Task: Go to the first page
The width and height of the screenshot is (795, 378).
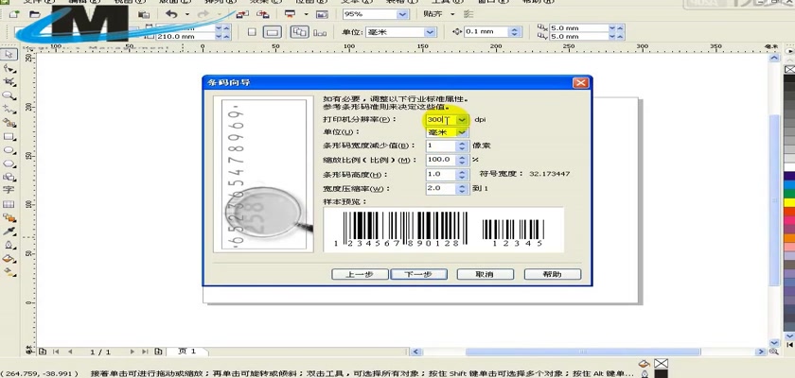Action: [x=56, y=352]
